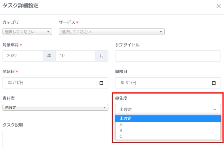Click the 年 unit label addon
Image resolution: width=224 pixels, height=147 pixels.
(x=49, y=56)
